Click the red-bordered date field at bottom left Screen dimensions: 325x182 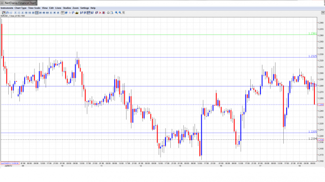click(10, 164)
